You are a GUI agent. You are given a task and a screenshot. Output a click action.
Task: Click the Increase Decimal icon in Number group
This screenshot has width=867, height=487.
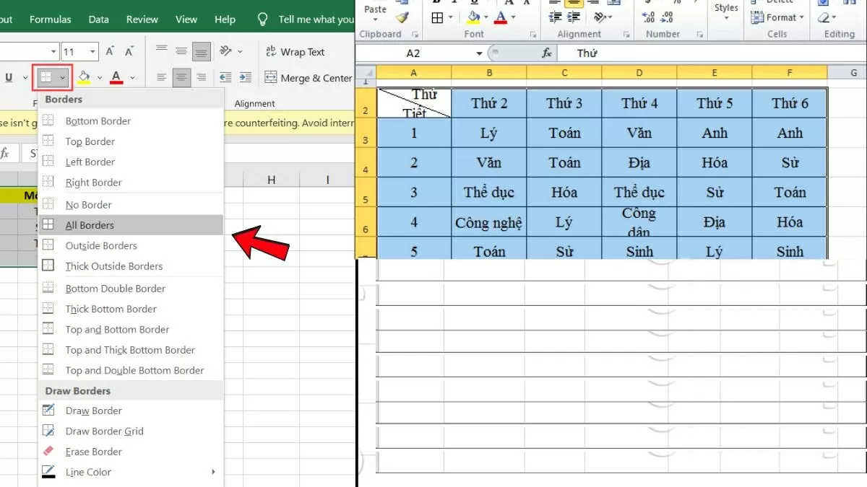(649, 17)
